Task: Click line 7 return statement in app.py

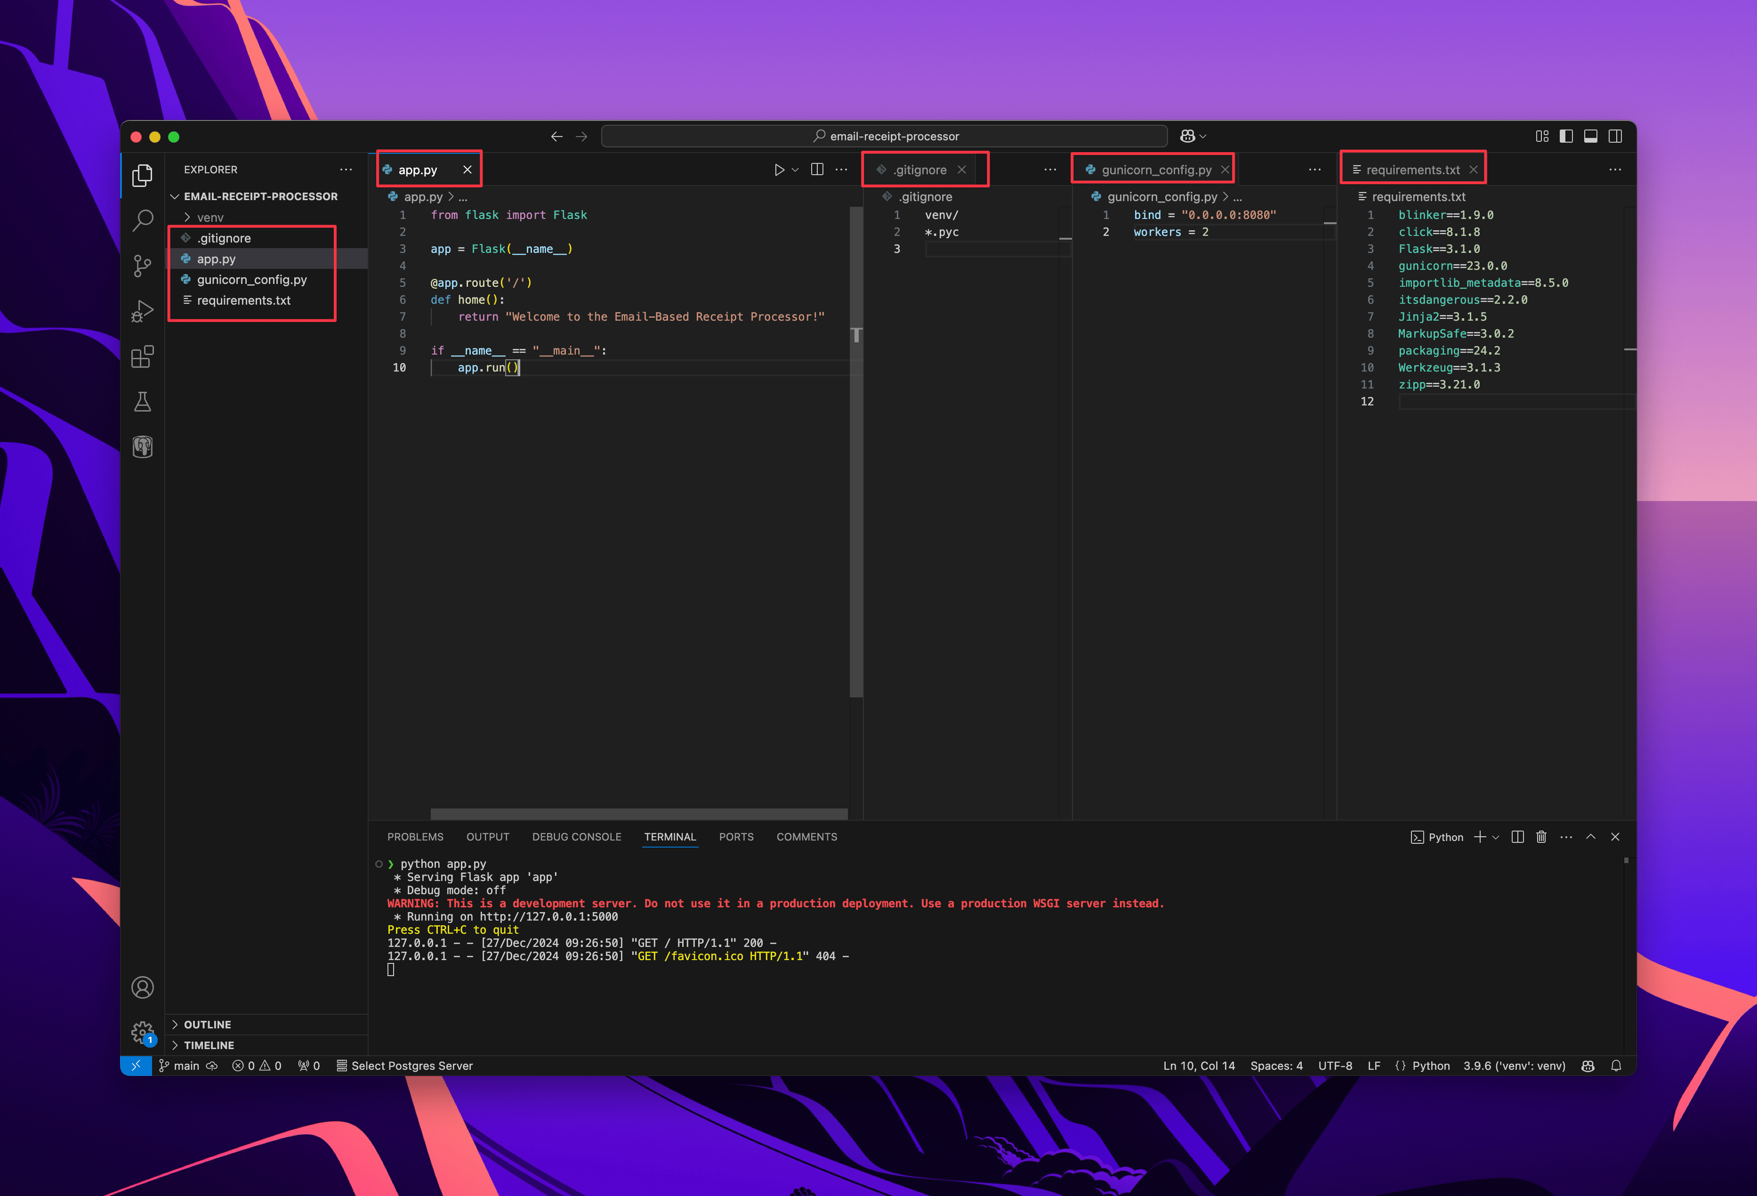Action: 640,317
